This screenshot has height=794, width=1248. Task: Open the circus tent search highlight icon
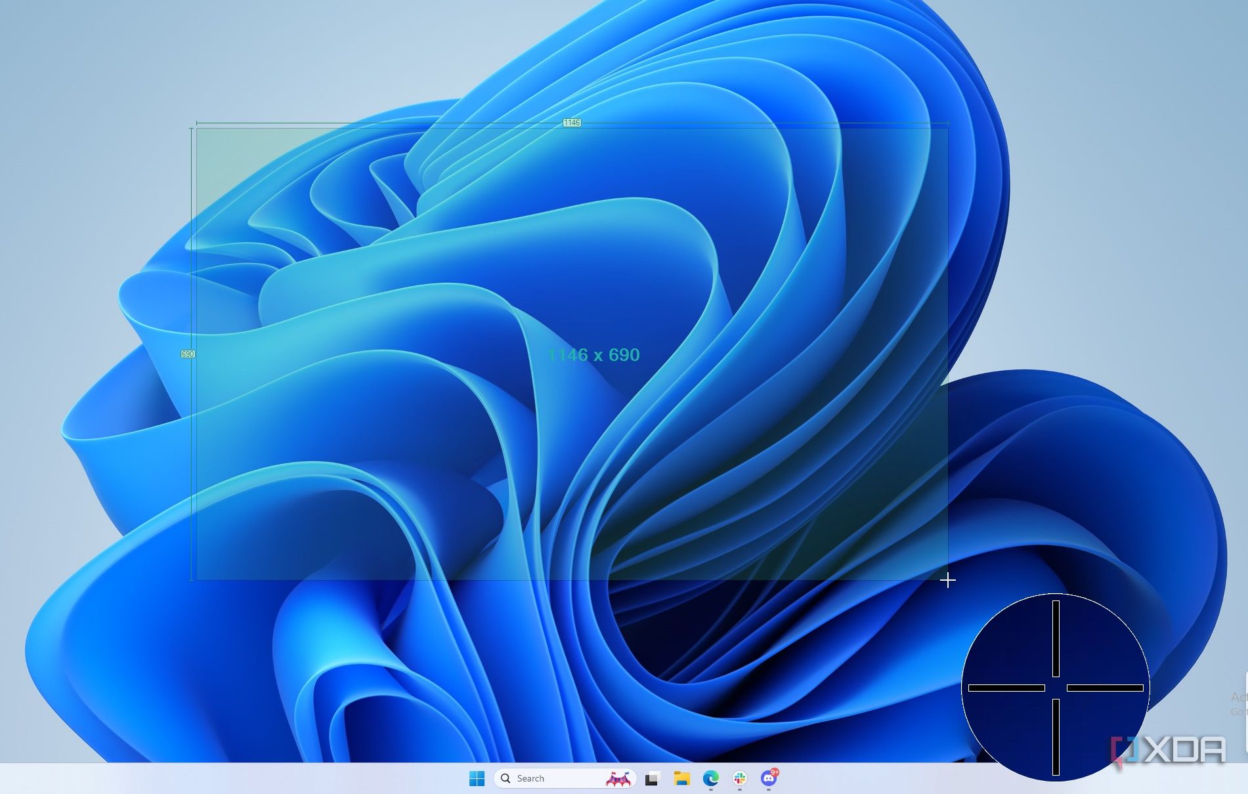(x=618, y=779)
